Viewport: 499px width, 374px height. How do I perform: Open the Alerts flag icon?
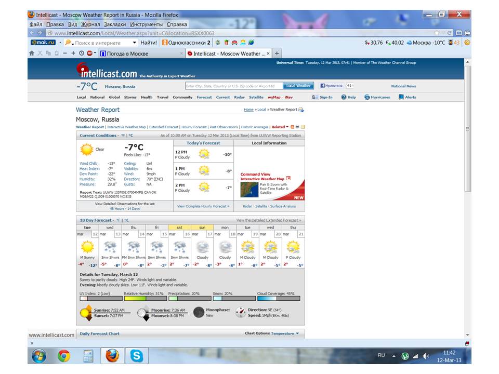(x=401, y=97)
